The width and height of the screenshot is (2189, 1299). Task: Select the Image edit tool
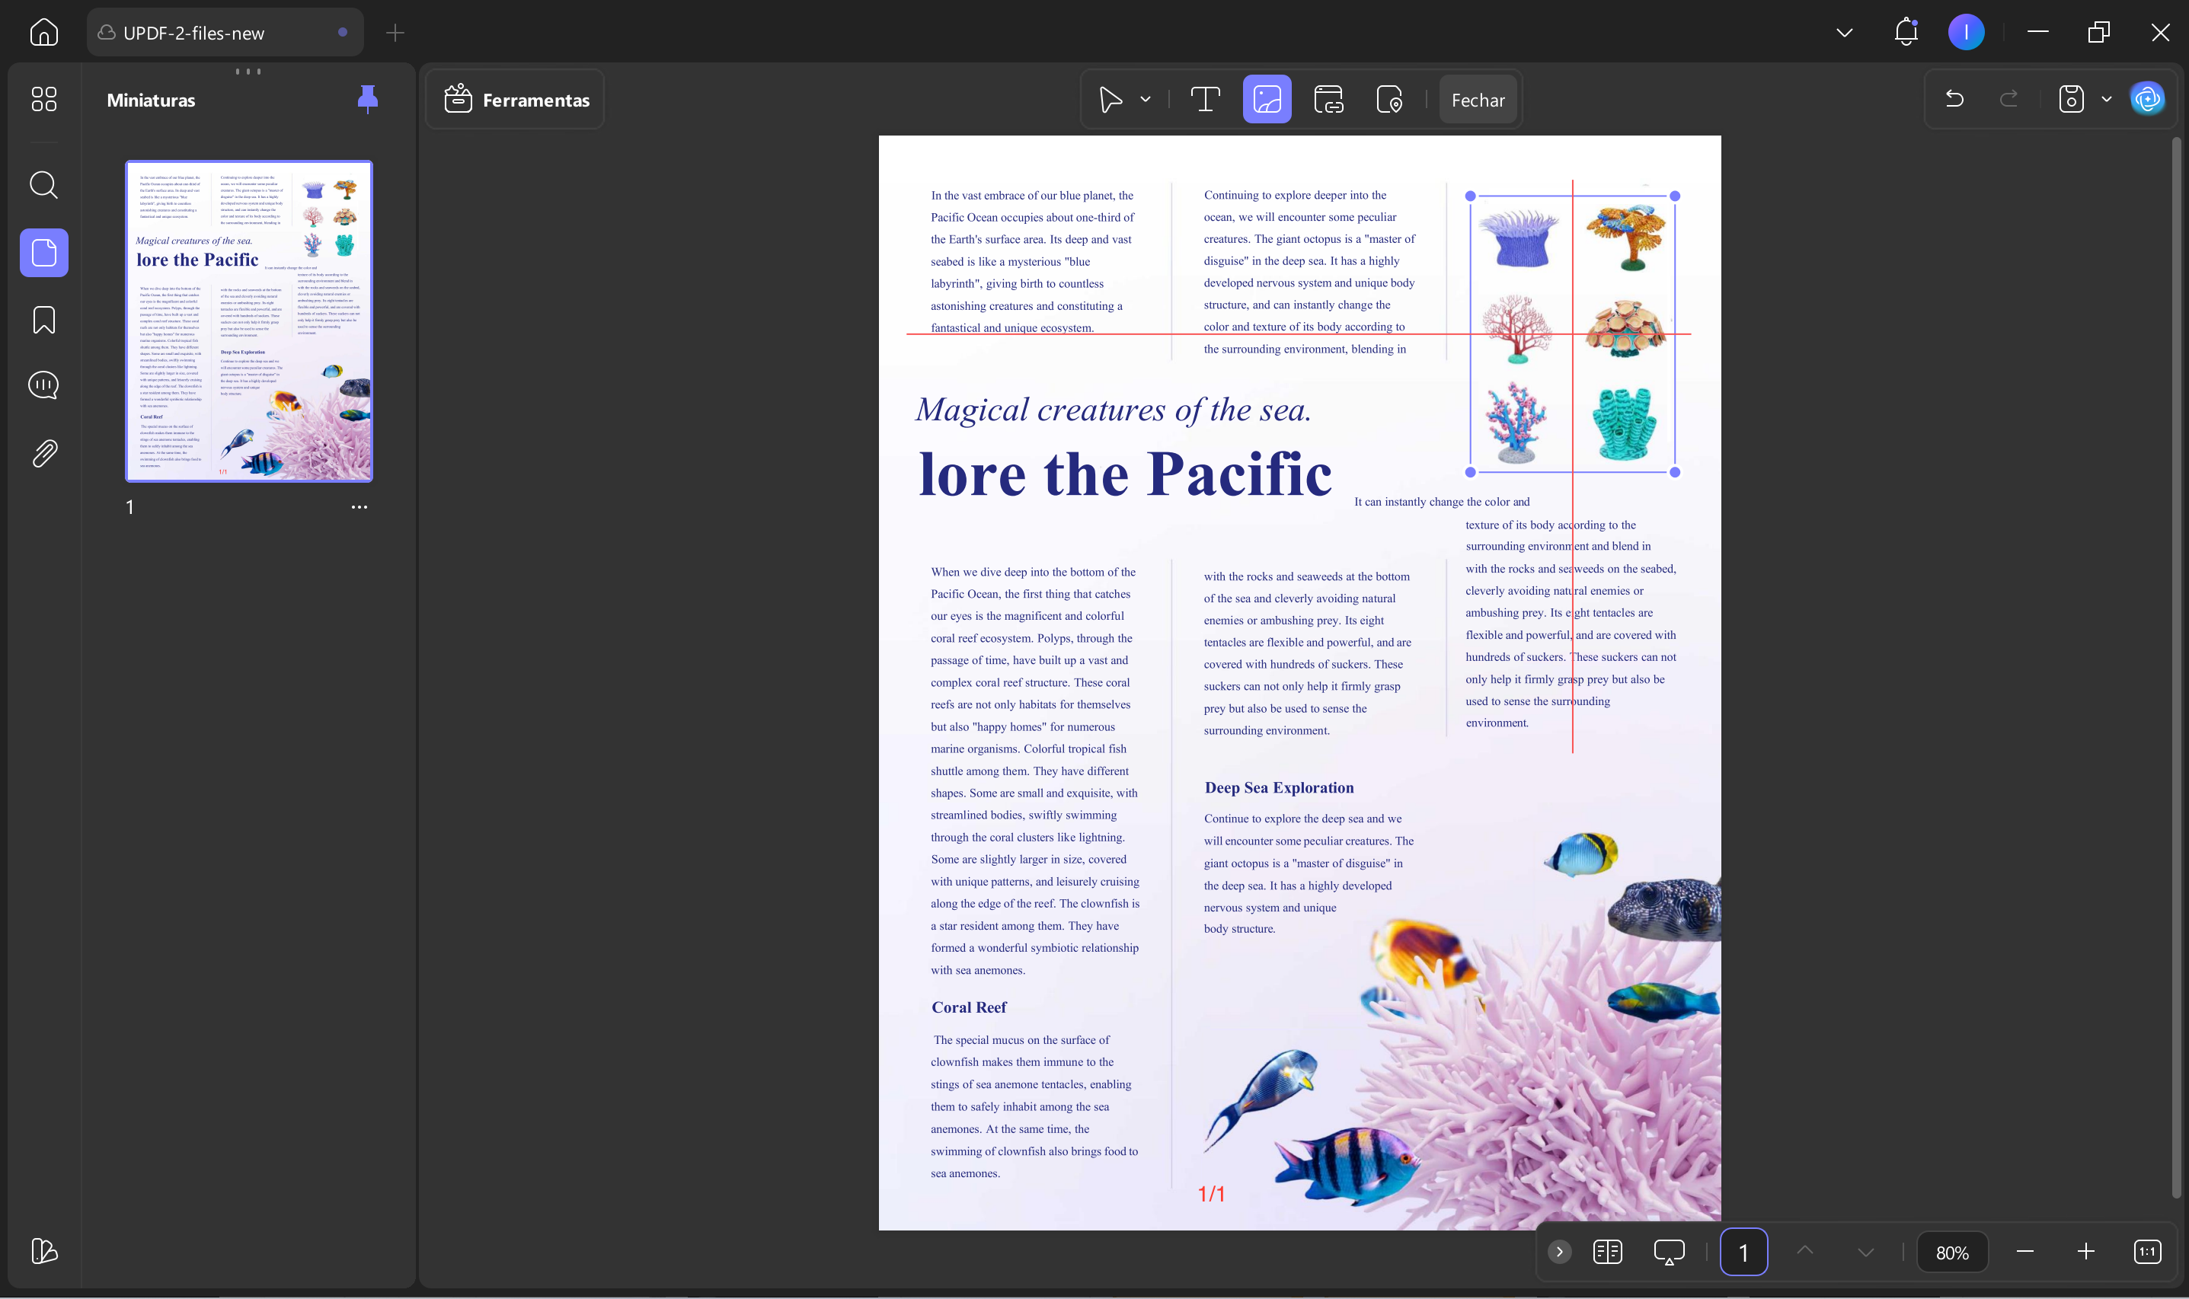coord(1266,100)
